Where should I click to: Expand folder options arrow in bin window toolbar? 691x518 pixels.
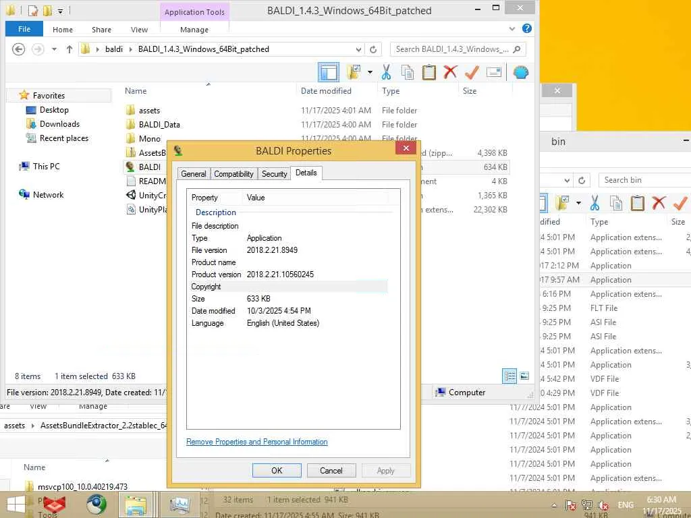(578, 203)
